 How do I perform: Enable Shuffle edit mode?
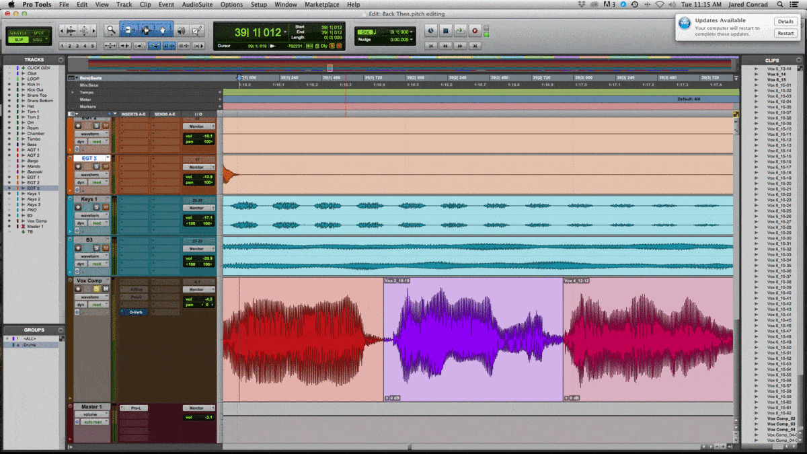pos(18,33)
